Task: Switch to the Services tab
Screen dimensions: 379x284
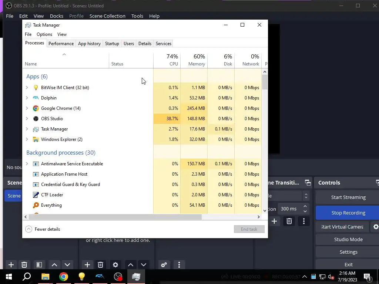Action: click(163, 44)
